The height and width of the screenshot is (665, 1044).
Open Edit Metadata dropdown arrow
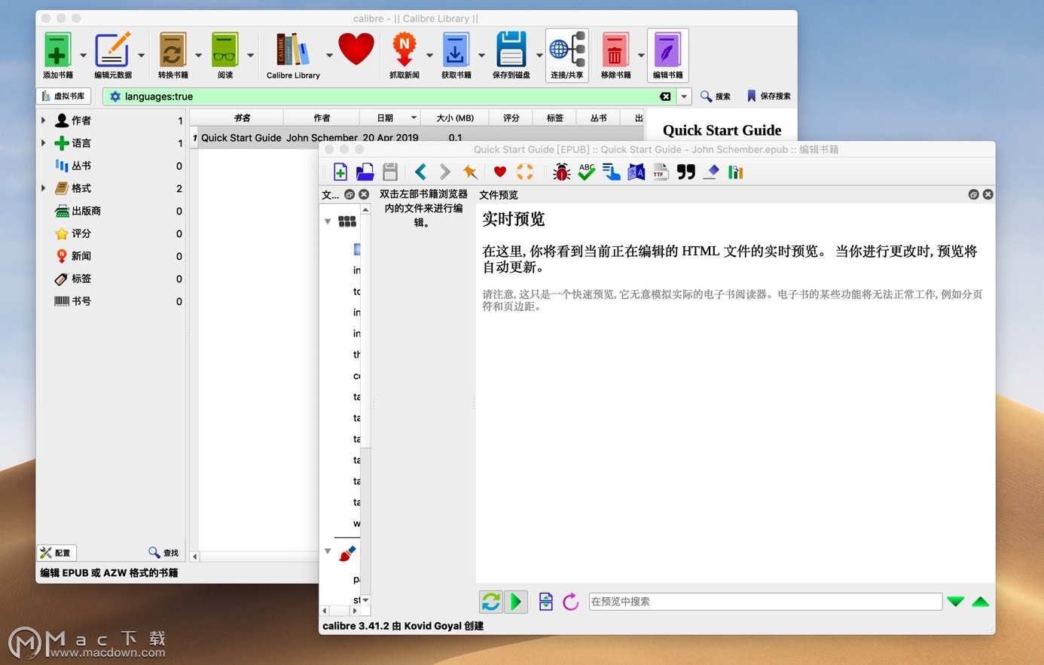click(141, 55)
